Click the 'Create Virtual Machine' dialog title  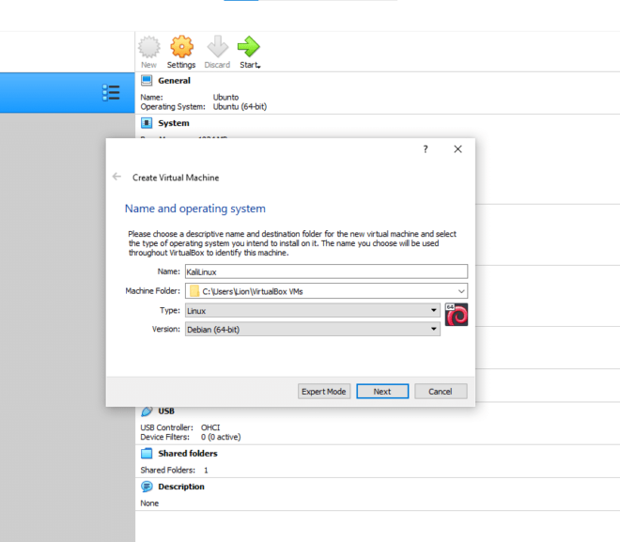click(176, 178)
